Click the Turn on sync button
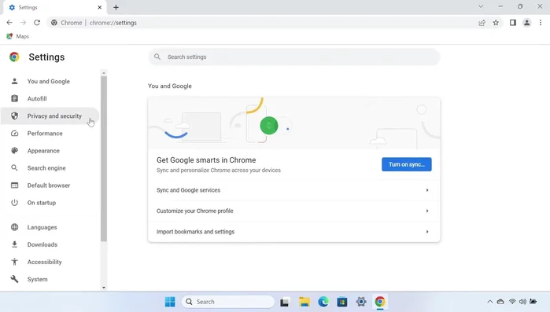 point(407,164)
